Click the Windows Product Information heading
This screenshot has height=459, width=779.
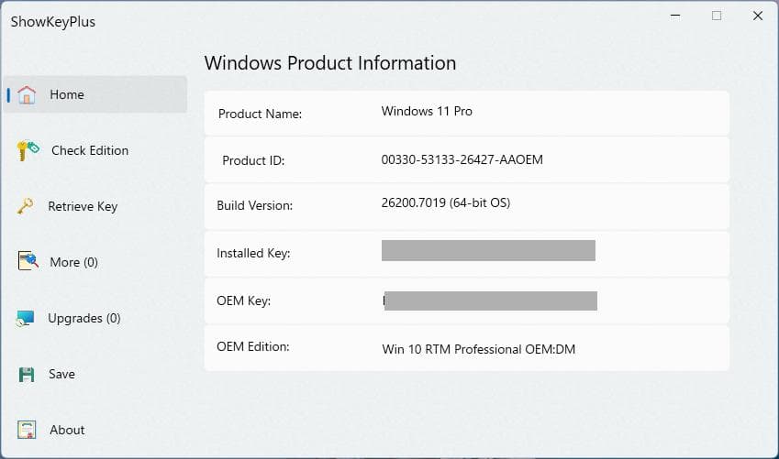(330, 63)
